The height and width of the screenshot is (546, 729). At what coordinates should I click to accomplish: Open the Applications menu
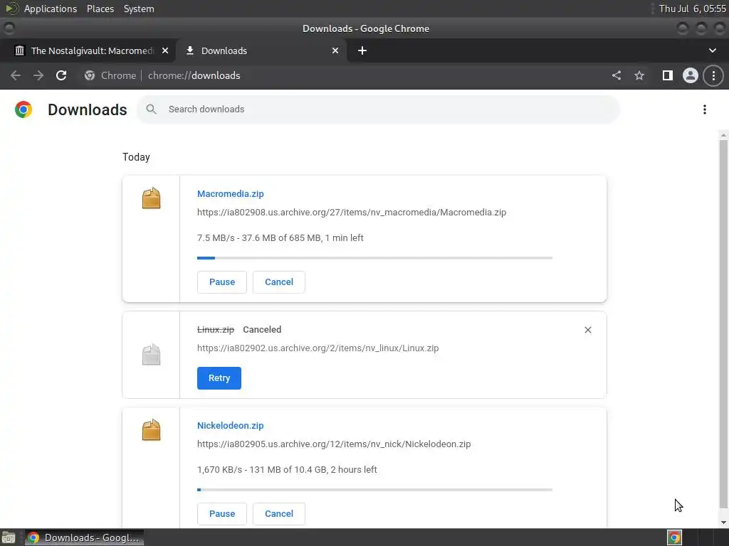[x=51, y=9]
